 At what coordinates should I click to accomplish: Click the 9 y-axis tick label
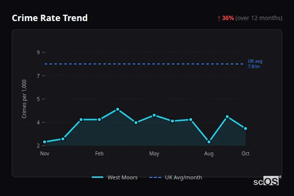38,52
